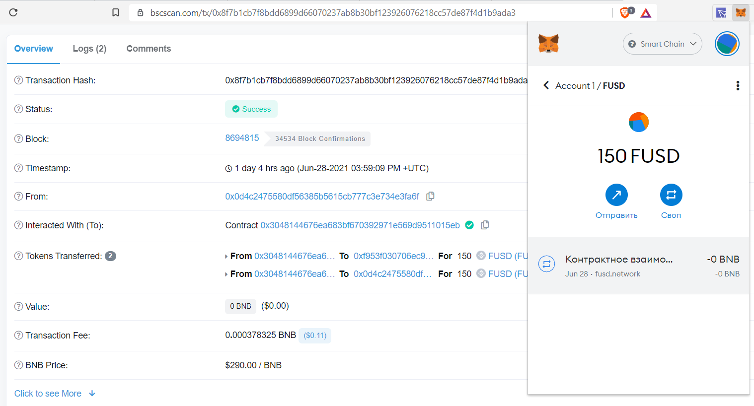This screenshot has width=754, height=406.
Task: Open block 8694815 link
Action: [242, 138]
